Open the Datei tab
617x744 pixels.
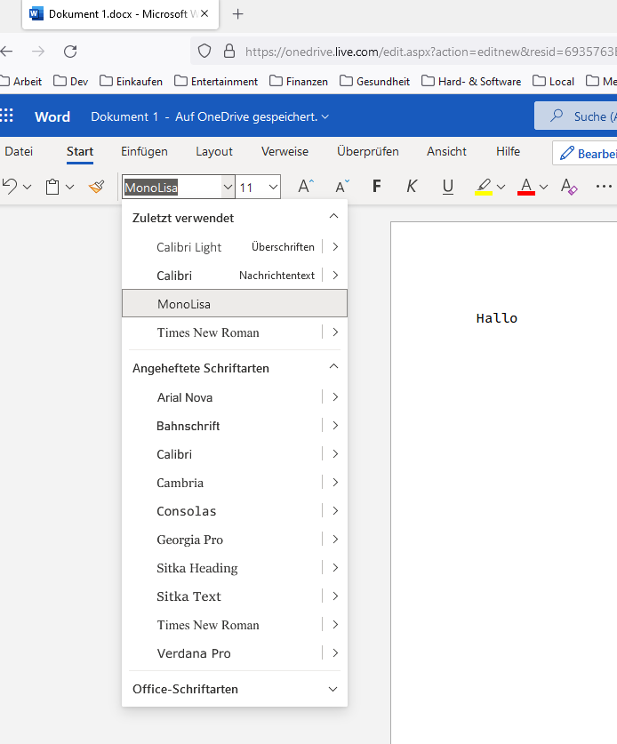click(x=19, y=151)
